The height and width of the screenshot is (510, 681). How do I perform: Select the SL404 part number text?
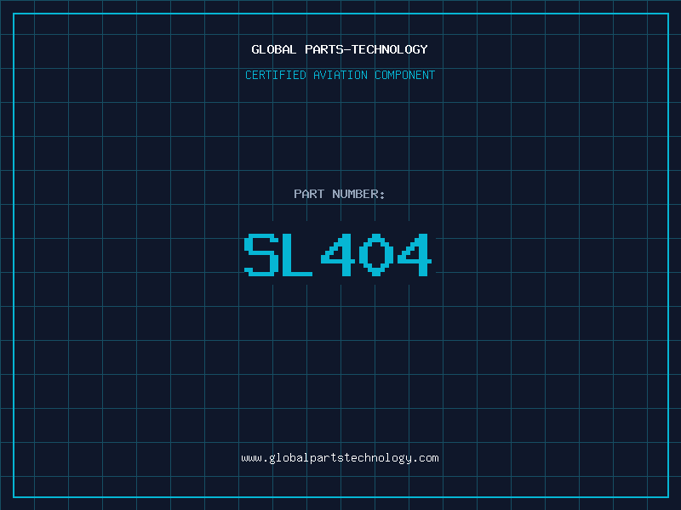point(338,255)
